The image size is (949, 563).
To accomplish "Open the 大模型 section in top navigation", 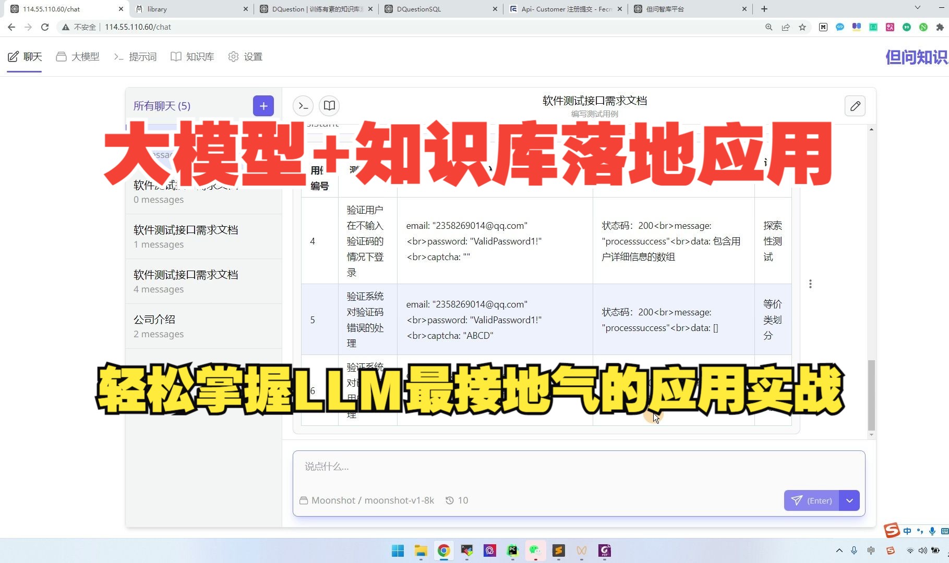I will [77, 56].
